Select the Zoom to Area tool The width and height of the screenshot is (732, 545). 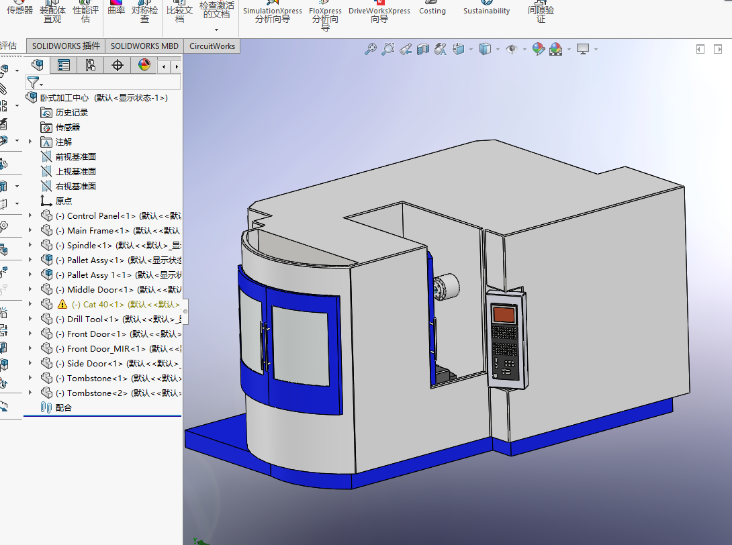pyautogui.click(x=387, y=49)
